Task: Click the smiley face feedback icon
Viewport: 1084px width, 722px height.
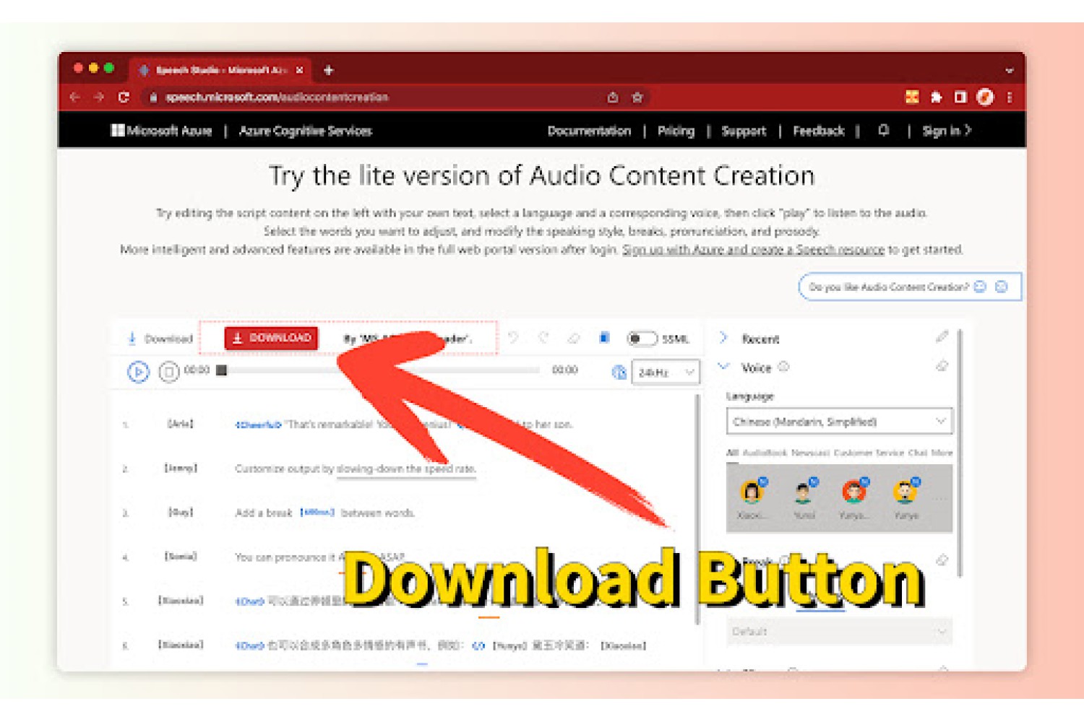Action: [980, 287]
